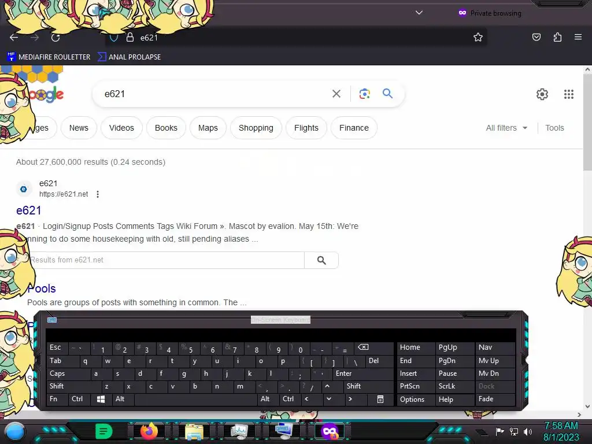The width and height of the screenshot is (592, 444).
Task: Click the page vertical scrollbar thumb
Action: point(587,123)
